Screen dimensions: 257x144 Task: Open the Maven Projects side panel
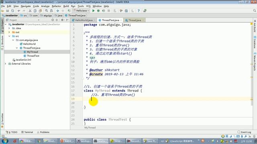(255, 61)
